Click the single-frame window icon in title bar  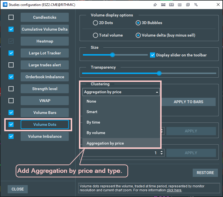[180, 5]
